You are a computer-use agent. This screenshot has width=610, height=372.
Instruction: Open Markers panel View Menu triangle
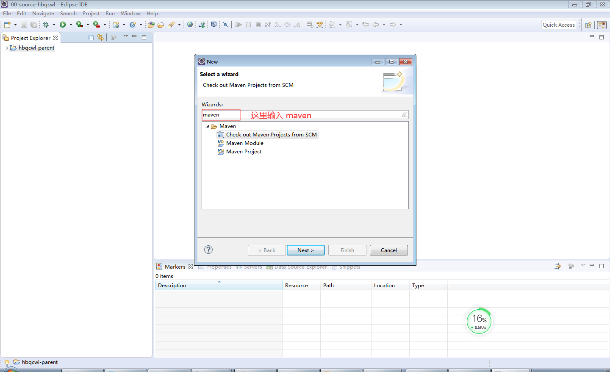pos(583,265)
